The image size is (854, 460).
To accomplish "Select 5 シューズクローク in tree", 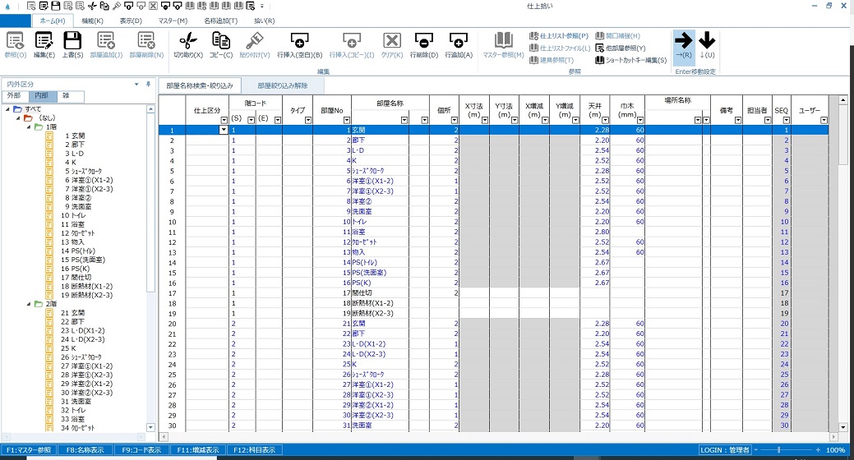I will 83,171.
